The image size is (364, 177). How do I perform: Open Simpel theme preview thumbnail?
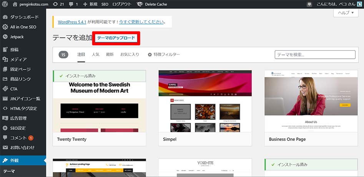click(x=205, y=101)
